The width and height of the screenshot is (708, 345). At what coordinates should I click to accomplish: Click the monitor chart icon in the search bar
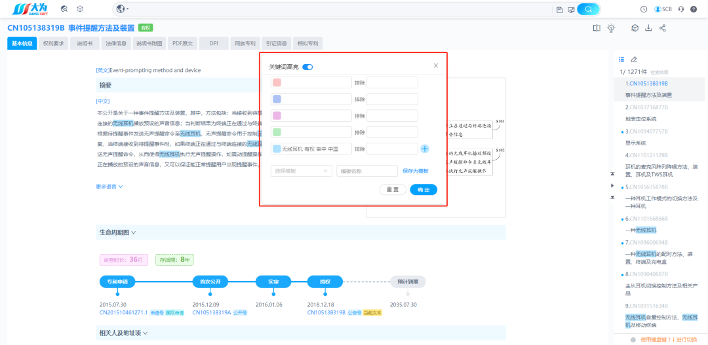(571, 9)
